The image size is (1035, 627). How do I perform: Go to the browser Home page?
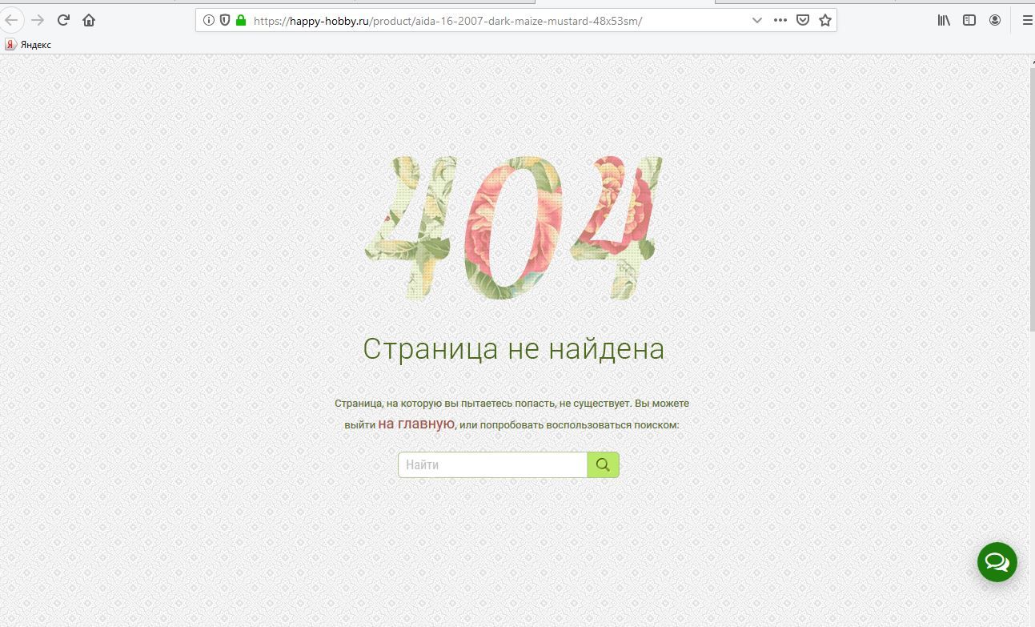[89, 20]
